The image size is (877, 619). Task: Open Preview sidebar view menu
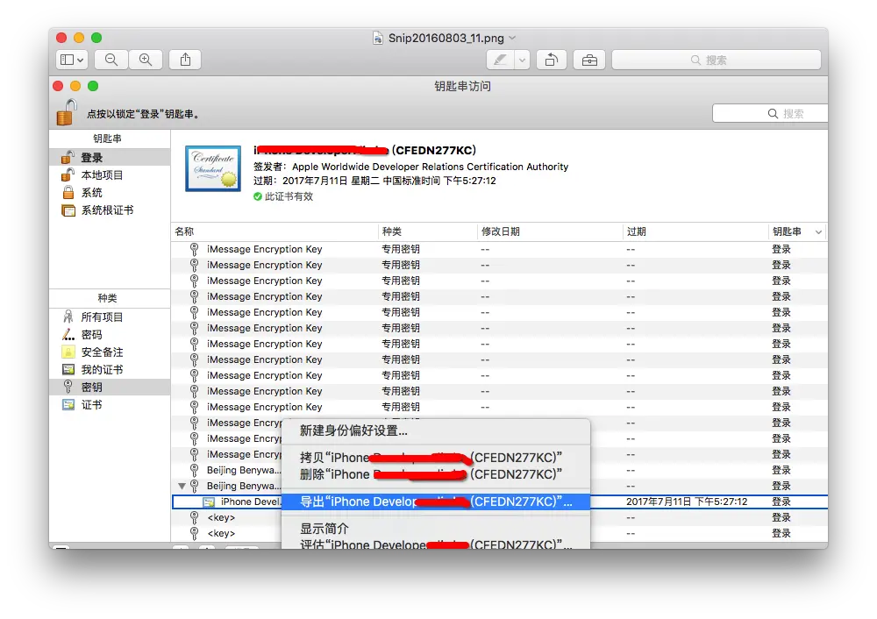click(x=72, y=60)
